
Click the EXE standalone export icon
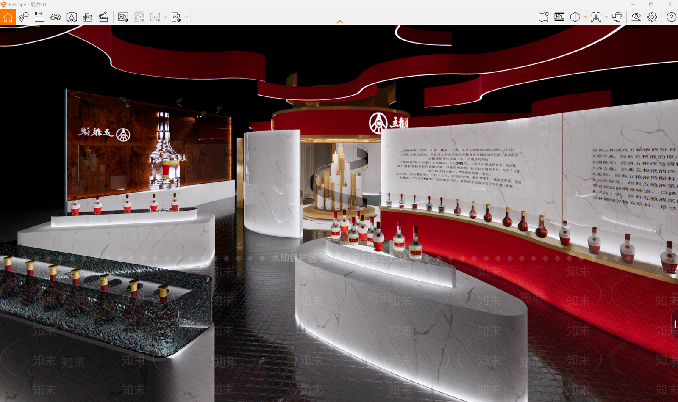[x=176, y=17]
